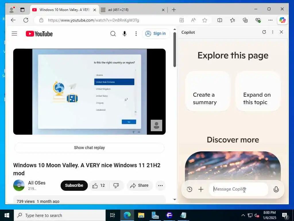View site information lock icon
The width and height of the screenshot is (294, 221).
(41, 20)
